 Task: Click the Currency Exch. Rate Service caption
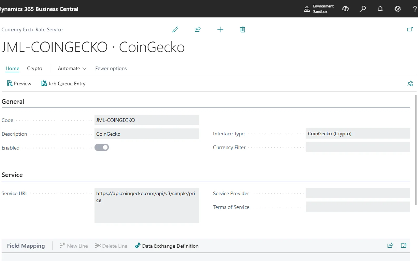[x=32, y=29]
